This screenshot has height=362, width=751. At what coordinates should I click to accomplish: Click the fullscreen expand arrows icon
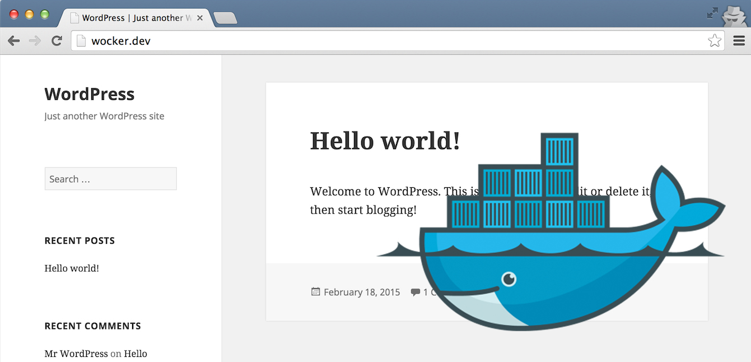click(x=713, y=12)
